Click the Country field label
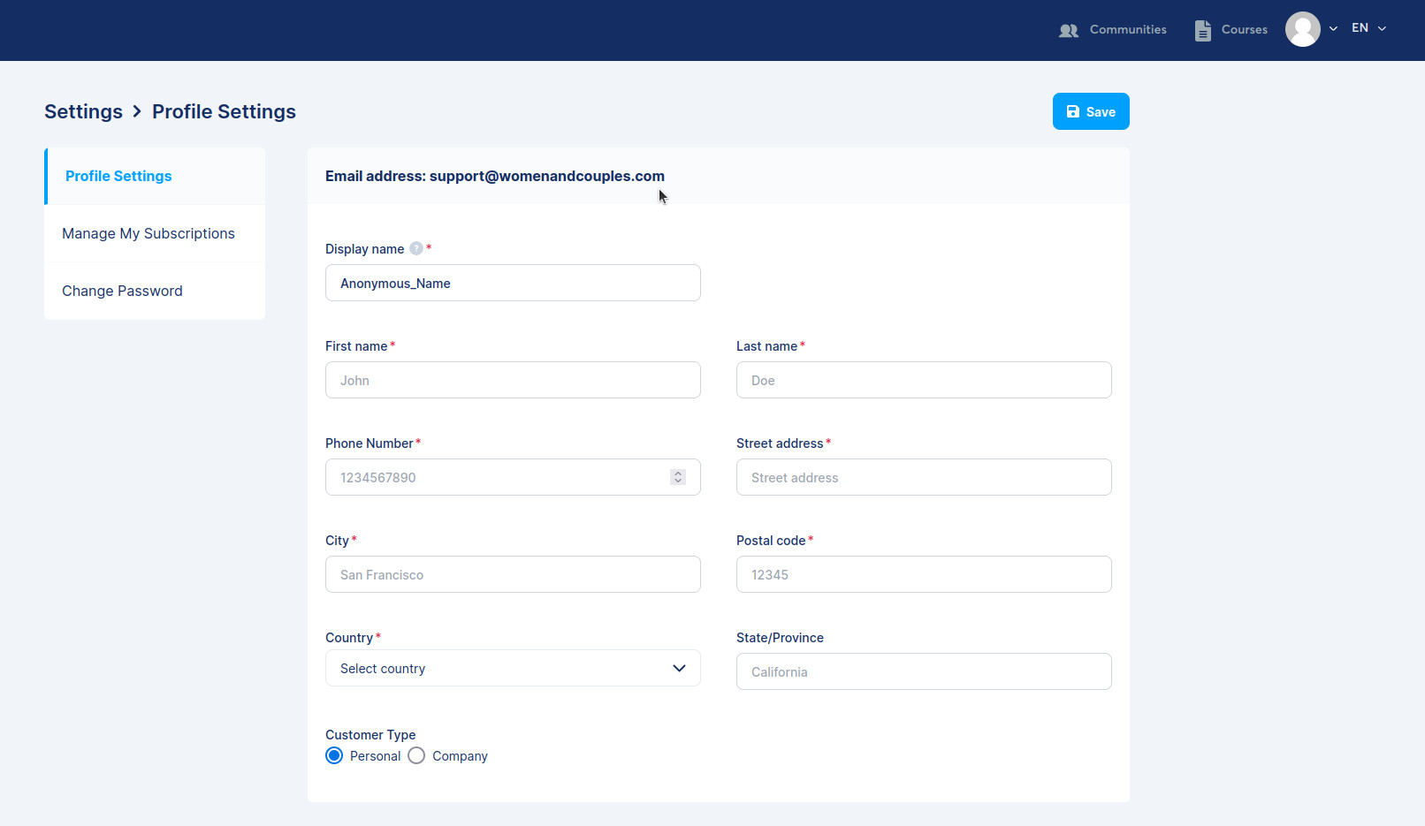 (x=349, y=638)
